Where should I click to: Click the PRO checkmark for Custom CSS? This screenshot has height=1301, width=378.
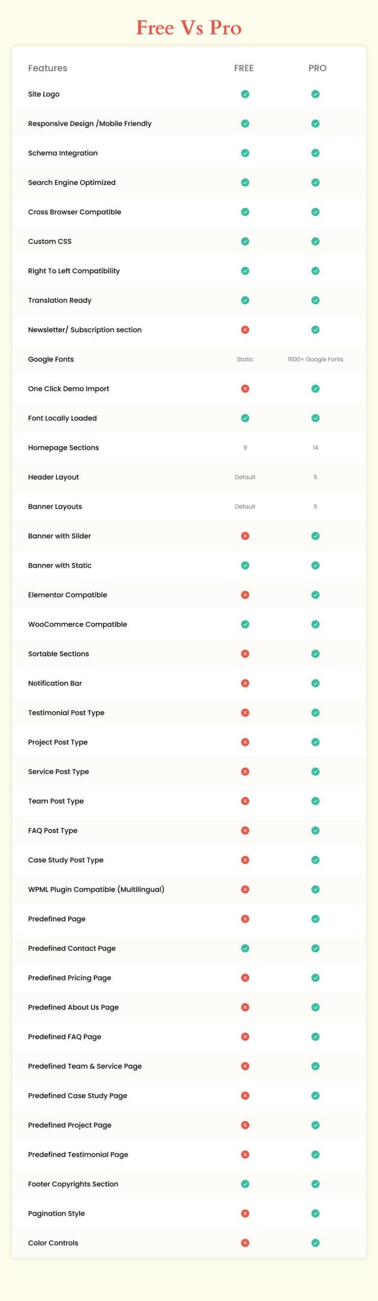tap(315, 241)
